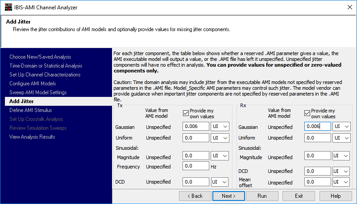Go to Choose New/Saved Analysis step
Image resolution: width=357 pixels, height=204 pixels.
[40, 57]
